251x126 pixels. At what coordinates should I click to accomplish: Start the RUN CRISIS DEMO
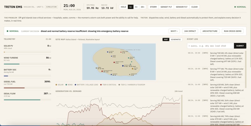(233, 31)
